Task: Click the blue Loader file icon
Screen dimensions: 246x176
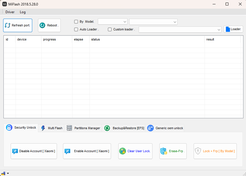Action: 228,29
